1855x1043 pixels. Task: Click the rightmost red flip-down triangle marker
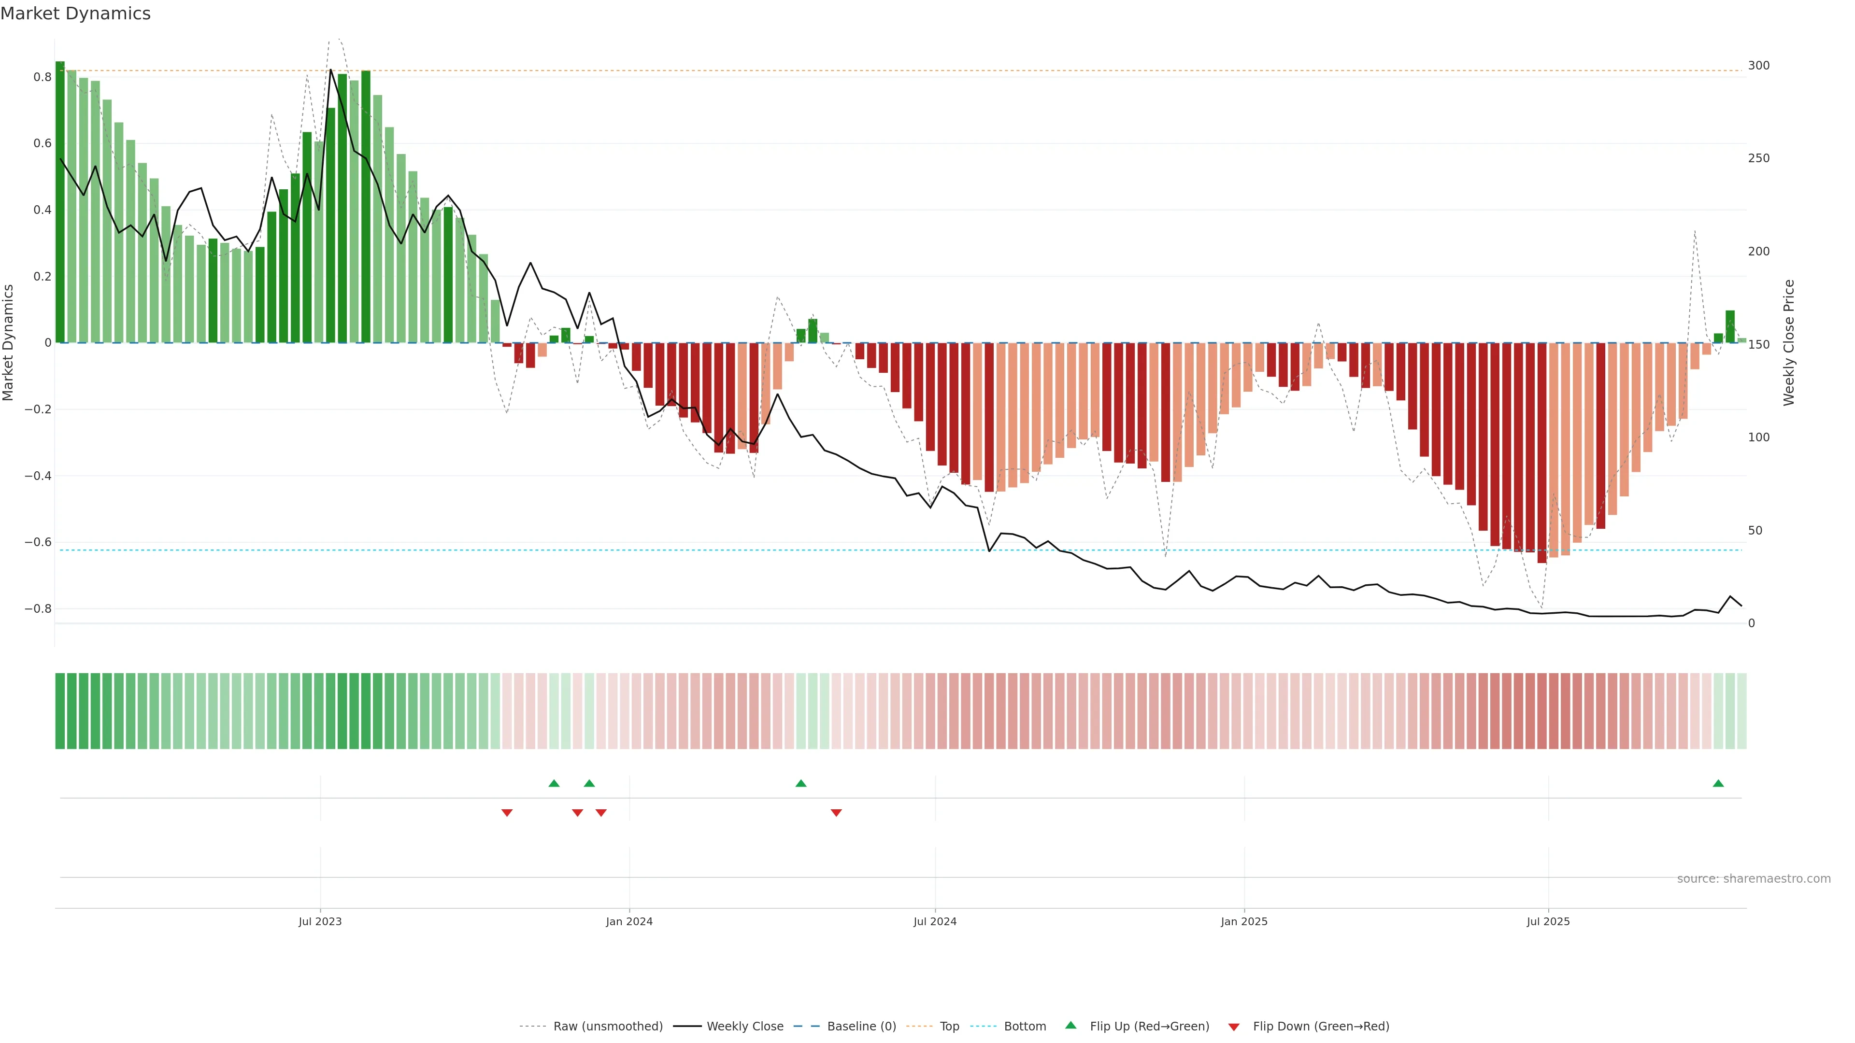(x=836, y=813)
